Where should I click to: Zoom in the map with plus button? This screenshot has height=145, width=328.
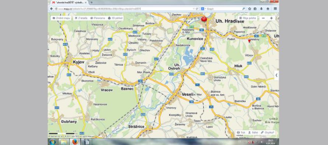(271, 18)
